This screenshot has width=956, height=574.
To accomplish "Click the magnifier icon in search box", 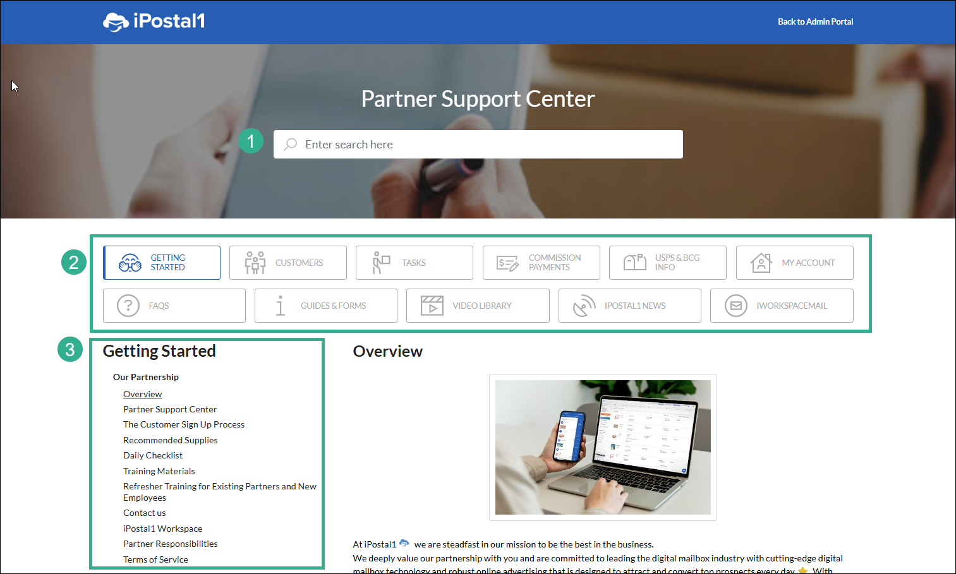I will (291, 145).
